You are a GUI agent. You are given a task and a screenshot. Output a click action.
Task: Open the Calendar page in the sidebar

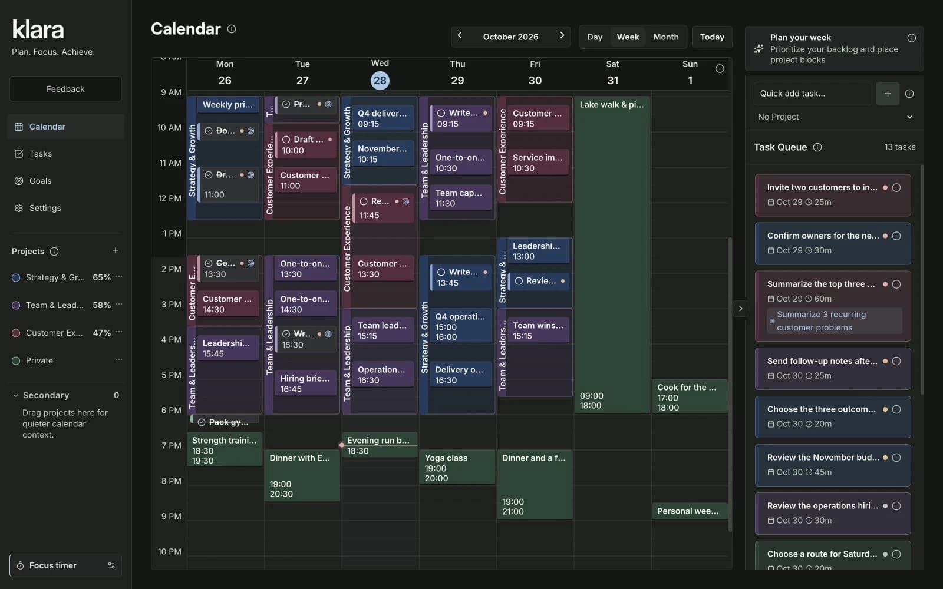point(65,127)
